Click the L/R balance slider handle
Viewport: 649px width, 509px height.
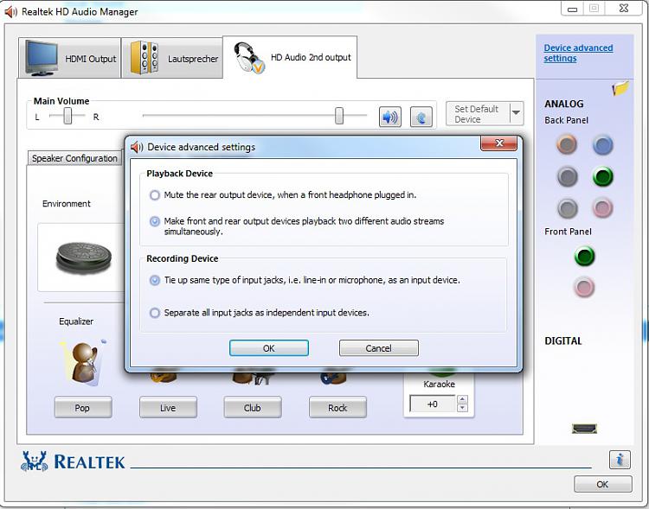(x=67, y=116)
